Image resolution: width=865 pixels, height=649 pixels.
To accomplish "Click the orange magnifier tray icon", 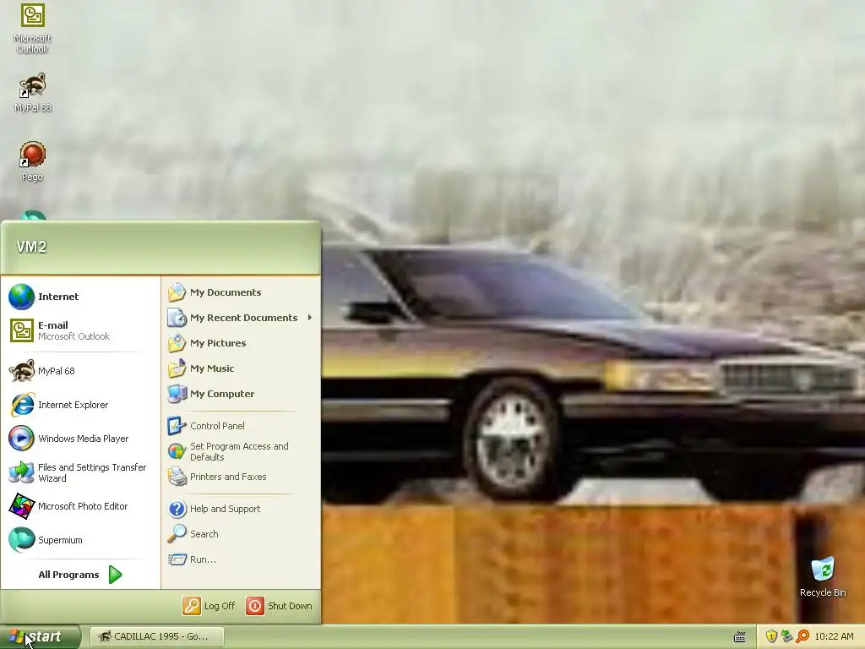I will (802, 636).
